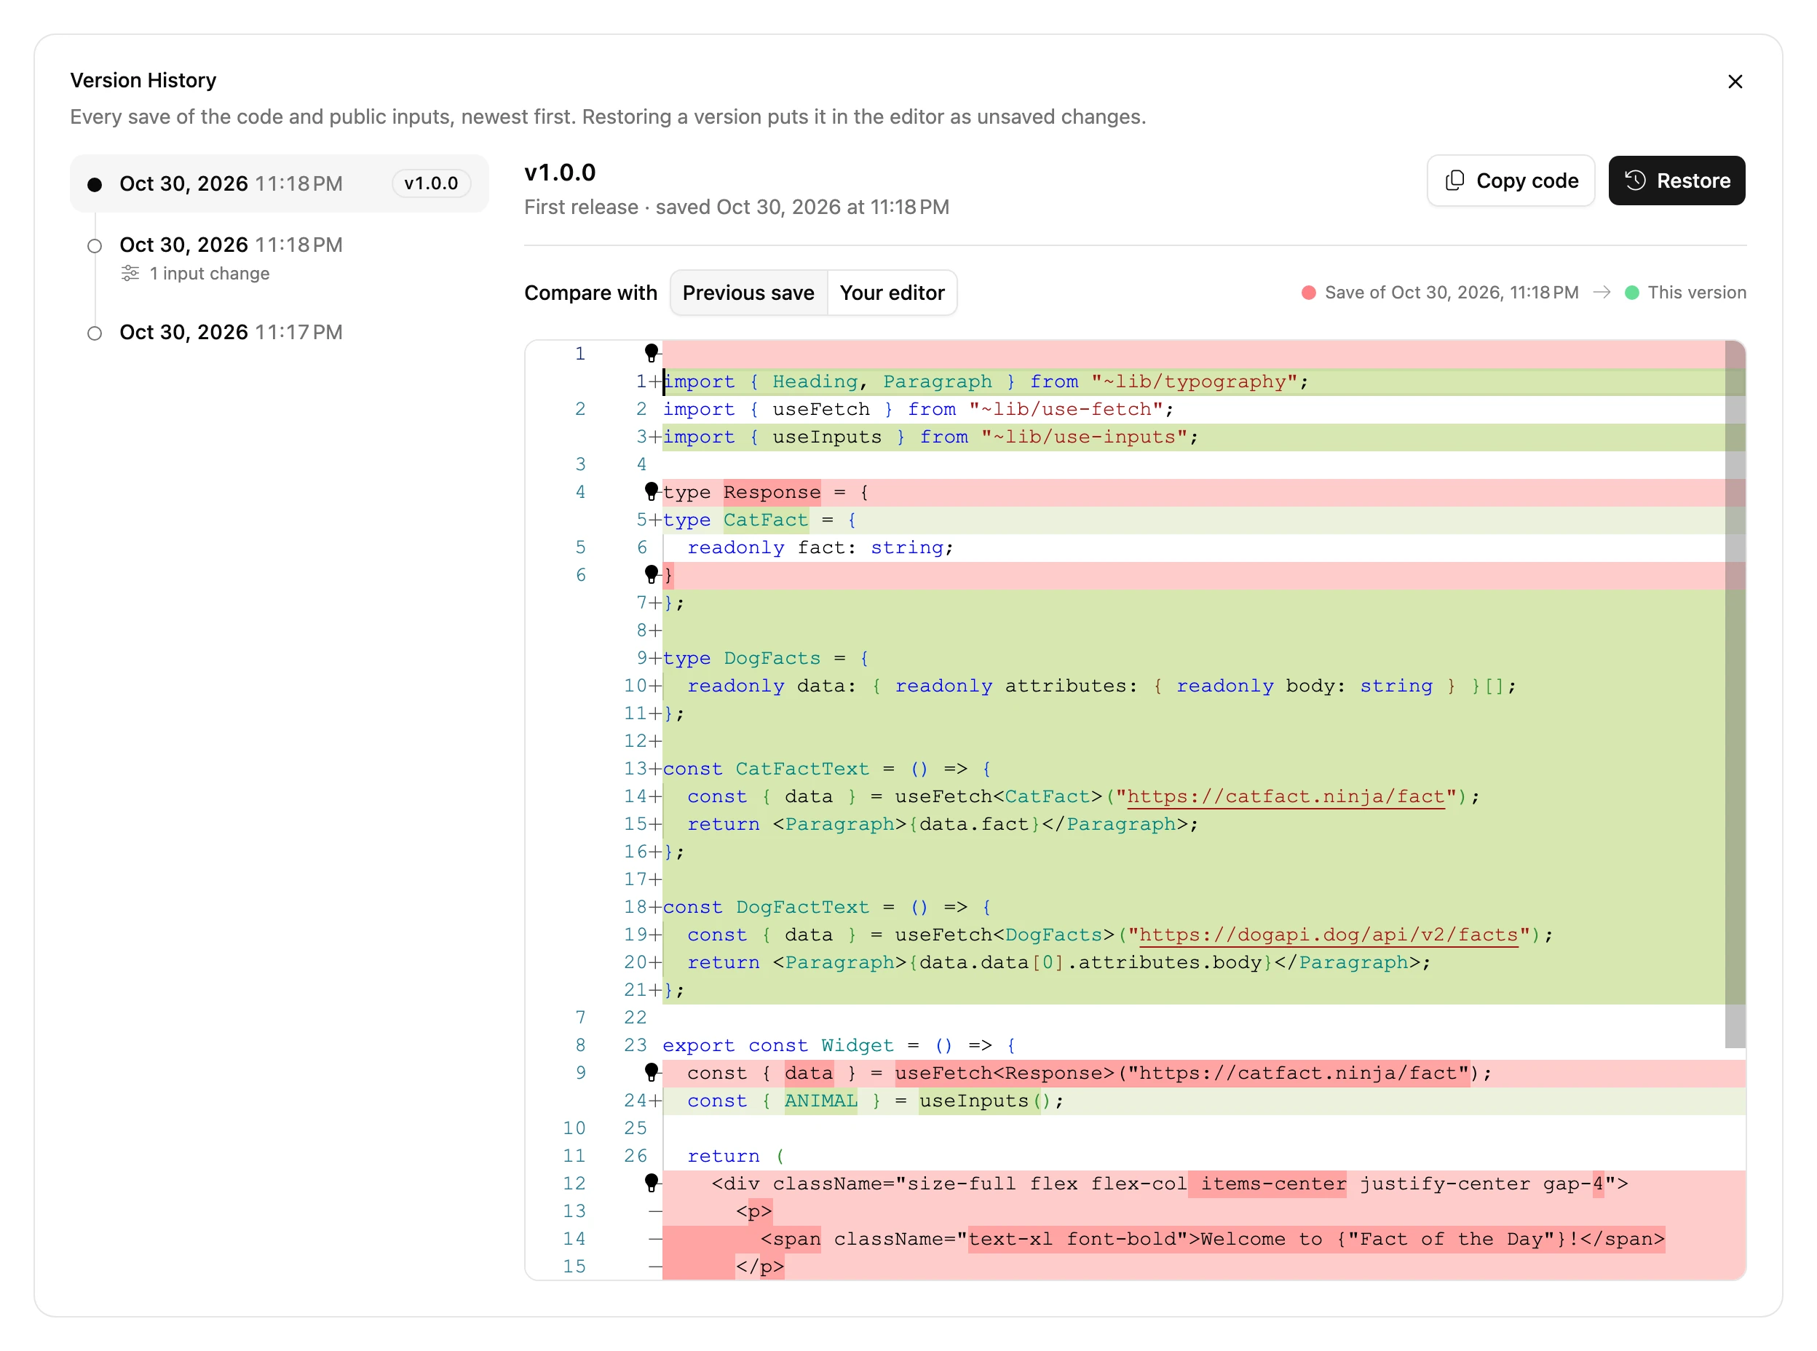This screenshot has height=1351, width=1817.
Task: Click the diff editor vertical scrollbar
Action: (x=1735, y=694)
